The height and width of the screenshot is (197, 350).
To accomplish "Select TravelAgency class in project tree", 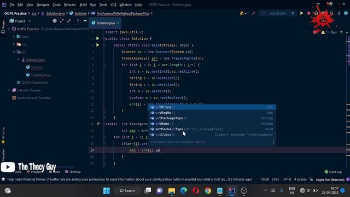I will [x=40, y=75].
